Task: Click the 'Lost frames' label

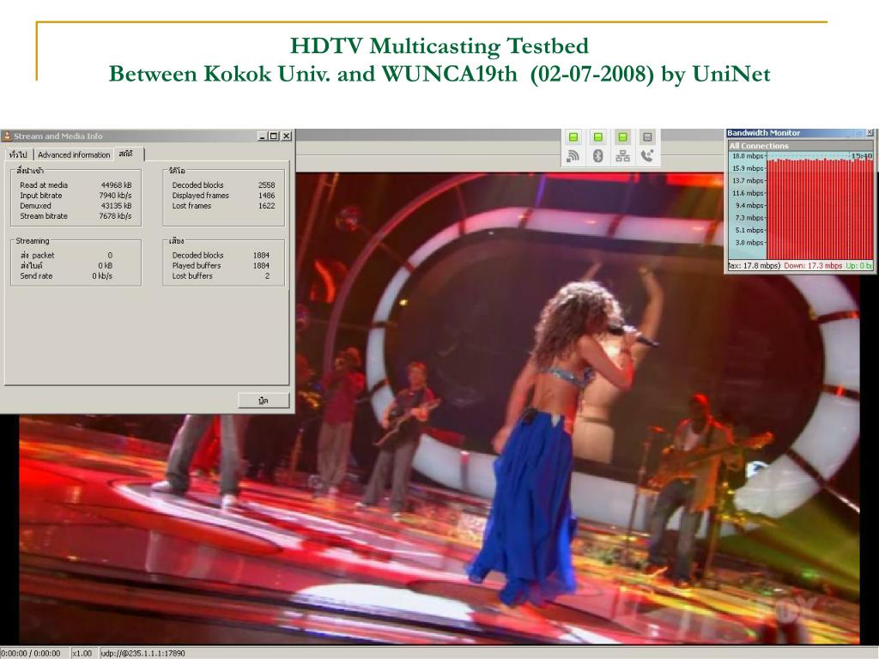Action: click(x=191, y=206)
